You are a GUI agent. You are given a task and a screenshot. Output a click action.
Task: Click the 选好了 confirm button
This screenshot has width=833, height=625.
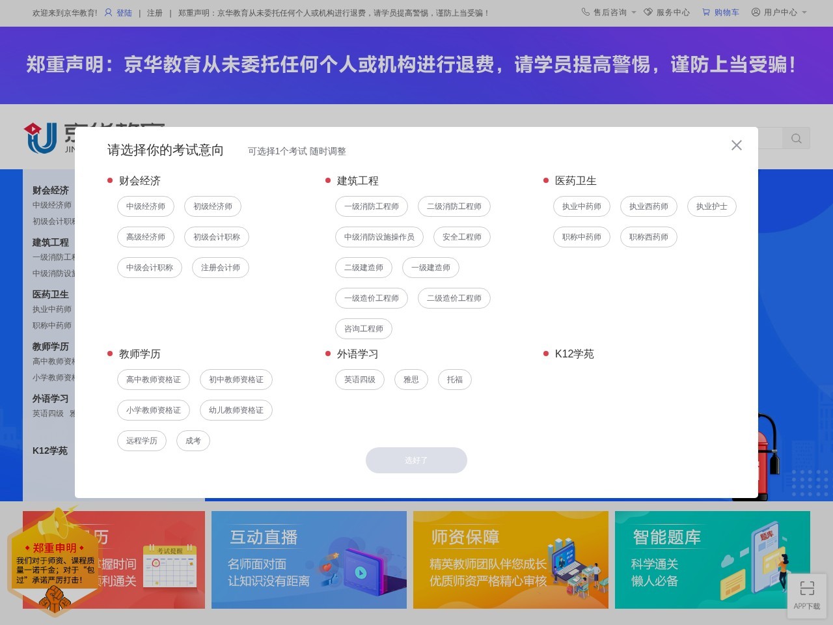[x=416, y=460]
